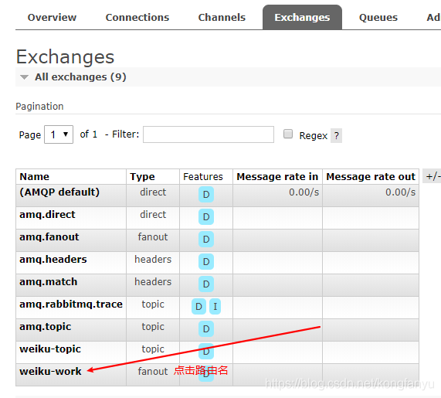This screenshot has height=398, width=441.
Task: Click the D badge of AMQP default exchange
Action: (x=206, y=194)
